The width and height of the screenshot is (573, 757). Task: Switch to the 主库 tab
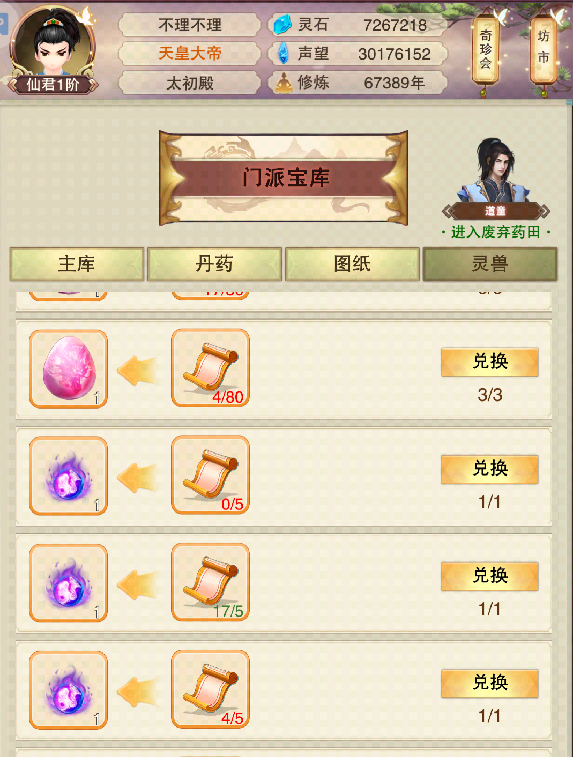pos(77,264)
